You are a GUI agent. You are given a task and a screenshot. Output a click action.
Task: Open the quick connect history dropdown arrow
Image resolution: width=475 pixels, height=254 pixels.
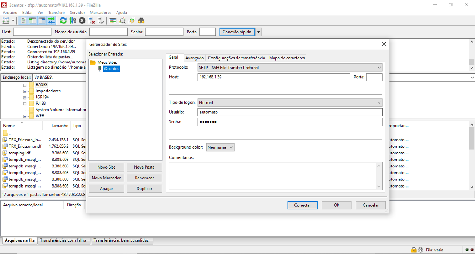pyautogui.click(x=259, y=32)
